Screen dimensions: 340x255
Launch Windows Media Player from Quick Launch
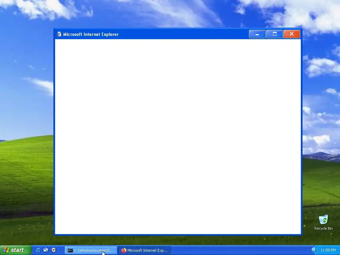(54, 250)
